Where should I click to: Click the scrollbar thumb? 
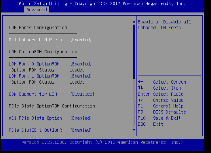(x=134, y=51)
